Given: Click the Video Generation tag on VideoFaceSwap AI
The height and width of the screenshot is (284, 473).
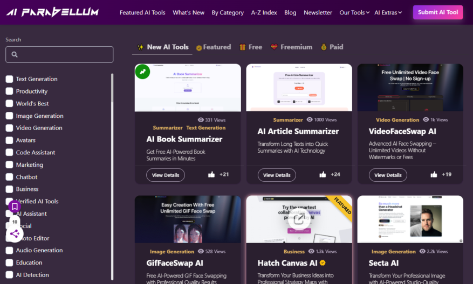Looking at the screenshot, I should [397, 120].
